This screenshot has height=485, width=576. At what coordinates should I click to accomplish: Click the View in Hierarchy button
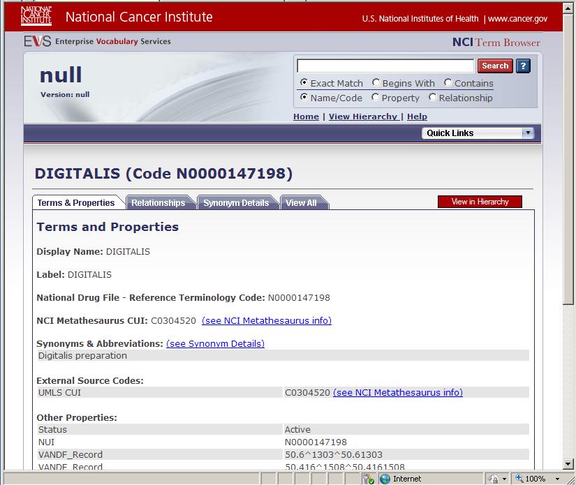[480, 202]
